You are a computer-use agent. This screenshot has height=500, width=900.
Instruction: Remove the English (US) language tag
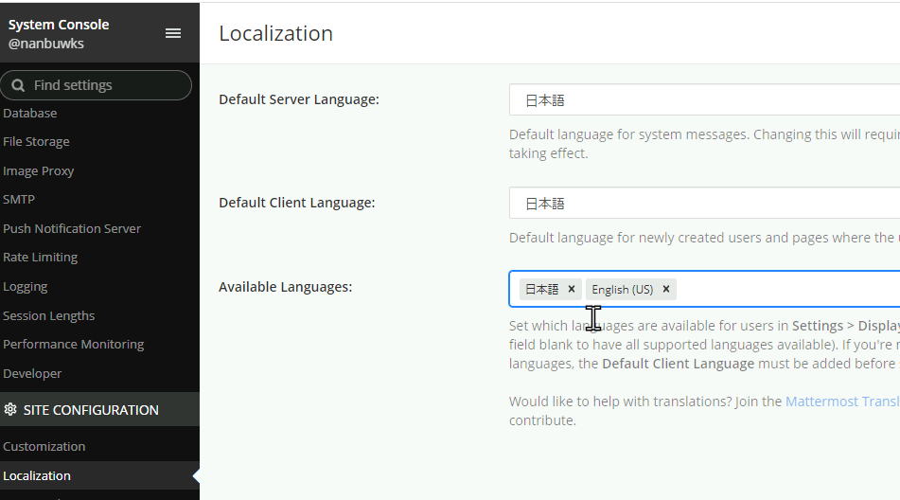tap(666, 289)
